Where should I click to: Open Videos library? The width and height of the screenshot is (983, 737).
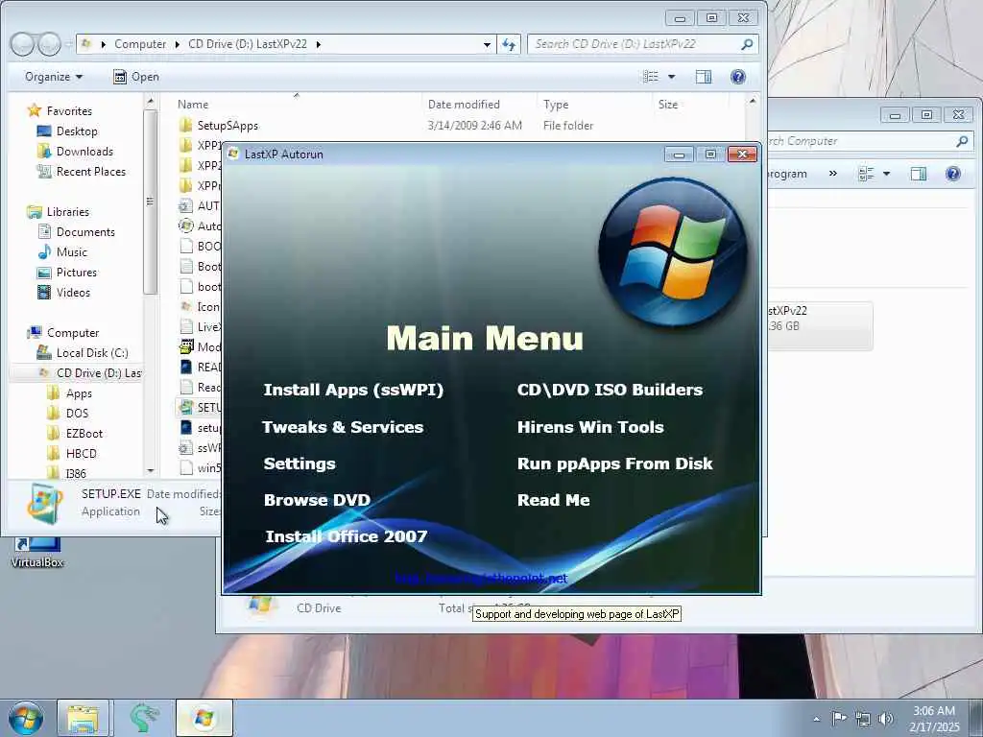pyautogui.click(x=73, y=292)
